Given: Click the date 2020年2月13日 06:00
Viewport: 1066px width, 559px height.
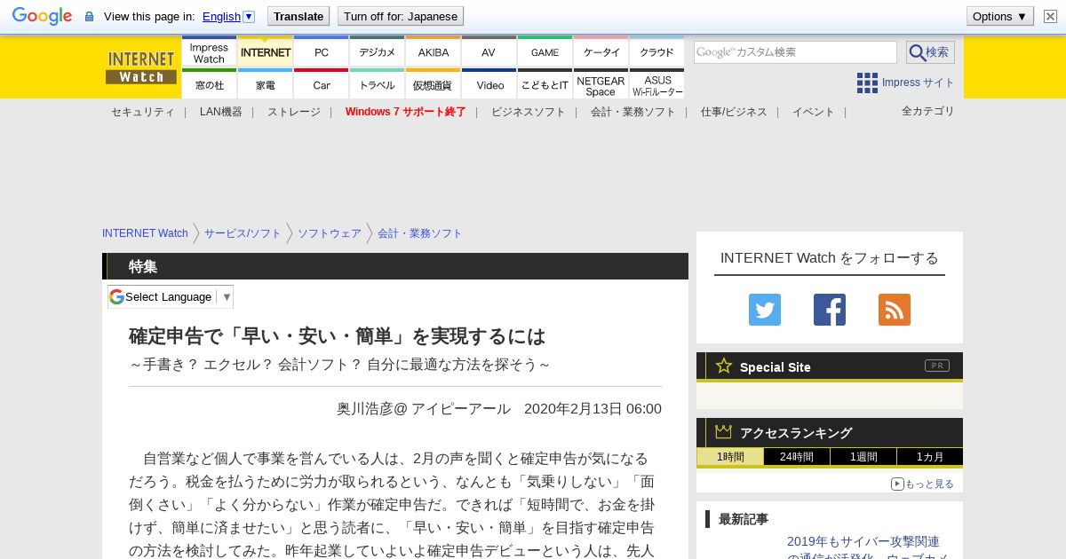Looking at the screenshot, I should (593, 409).
